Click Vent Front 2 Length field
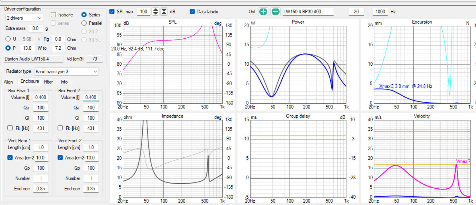This screenshot has width=476, height=205. (91, 147)
